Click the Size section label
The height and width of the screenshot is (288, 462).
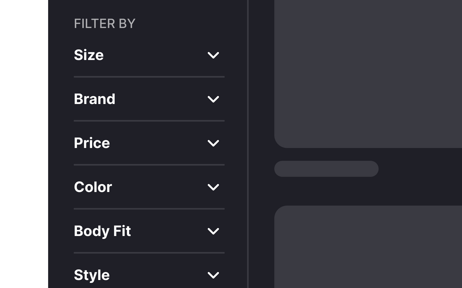coord(89,55)
